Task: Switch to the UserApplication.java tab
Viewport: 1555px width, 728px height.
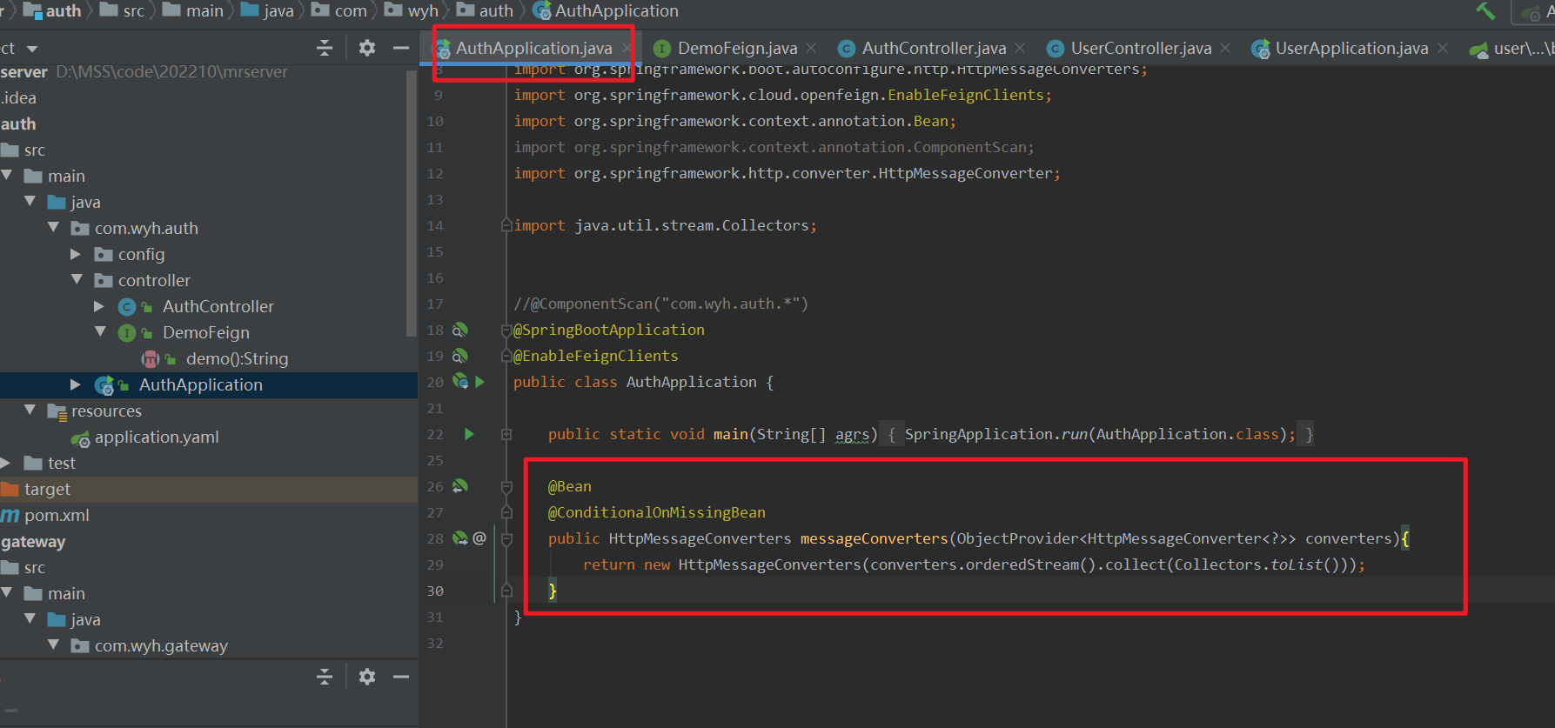Action: coord(1351,48)
